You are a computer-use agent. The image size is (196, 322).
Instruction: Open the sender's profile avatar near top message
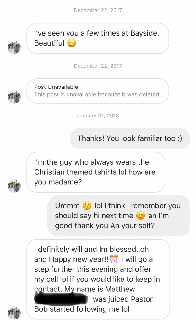click(x=14, y=47)
